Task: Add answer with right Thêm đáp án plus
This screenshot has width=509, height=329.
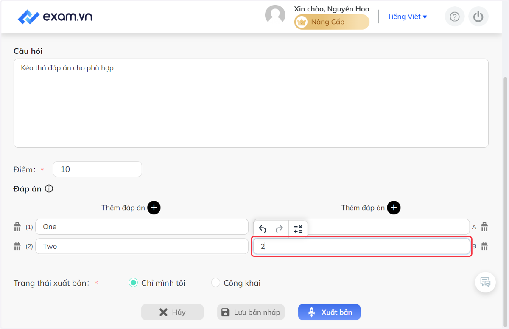Action: click(394, 208)
